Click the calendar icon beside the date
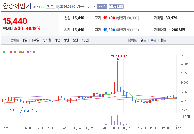The width and height of the screenshot is (194, 134). (x=58, y=7)
